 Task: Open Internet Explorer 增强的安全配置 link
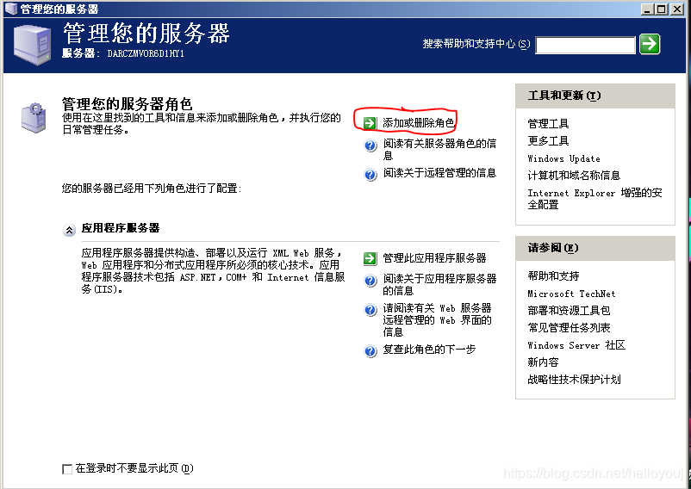tap(595, 199)
